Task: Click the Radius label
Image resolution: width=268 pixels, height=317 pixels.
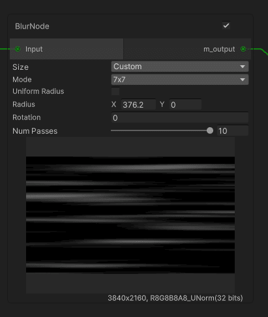Action: pos(23,104)
